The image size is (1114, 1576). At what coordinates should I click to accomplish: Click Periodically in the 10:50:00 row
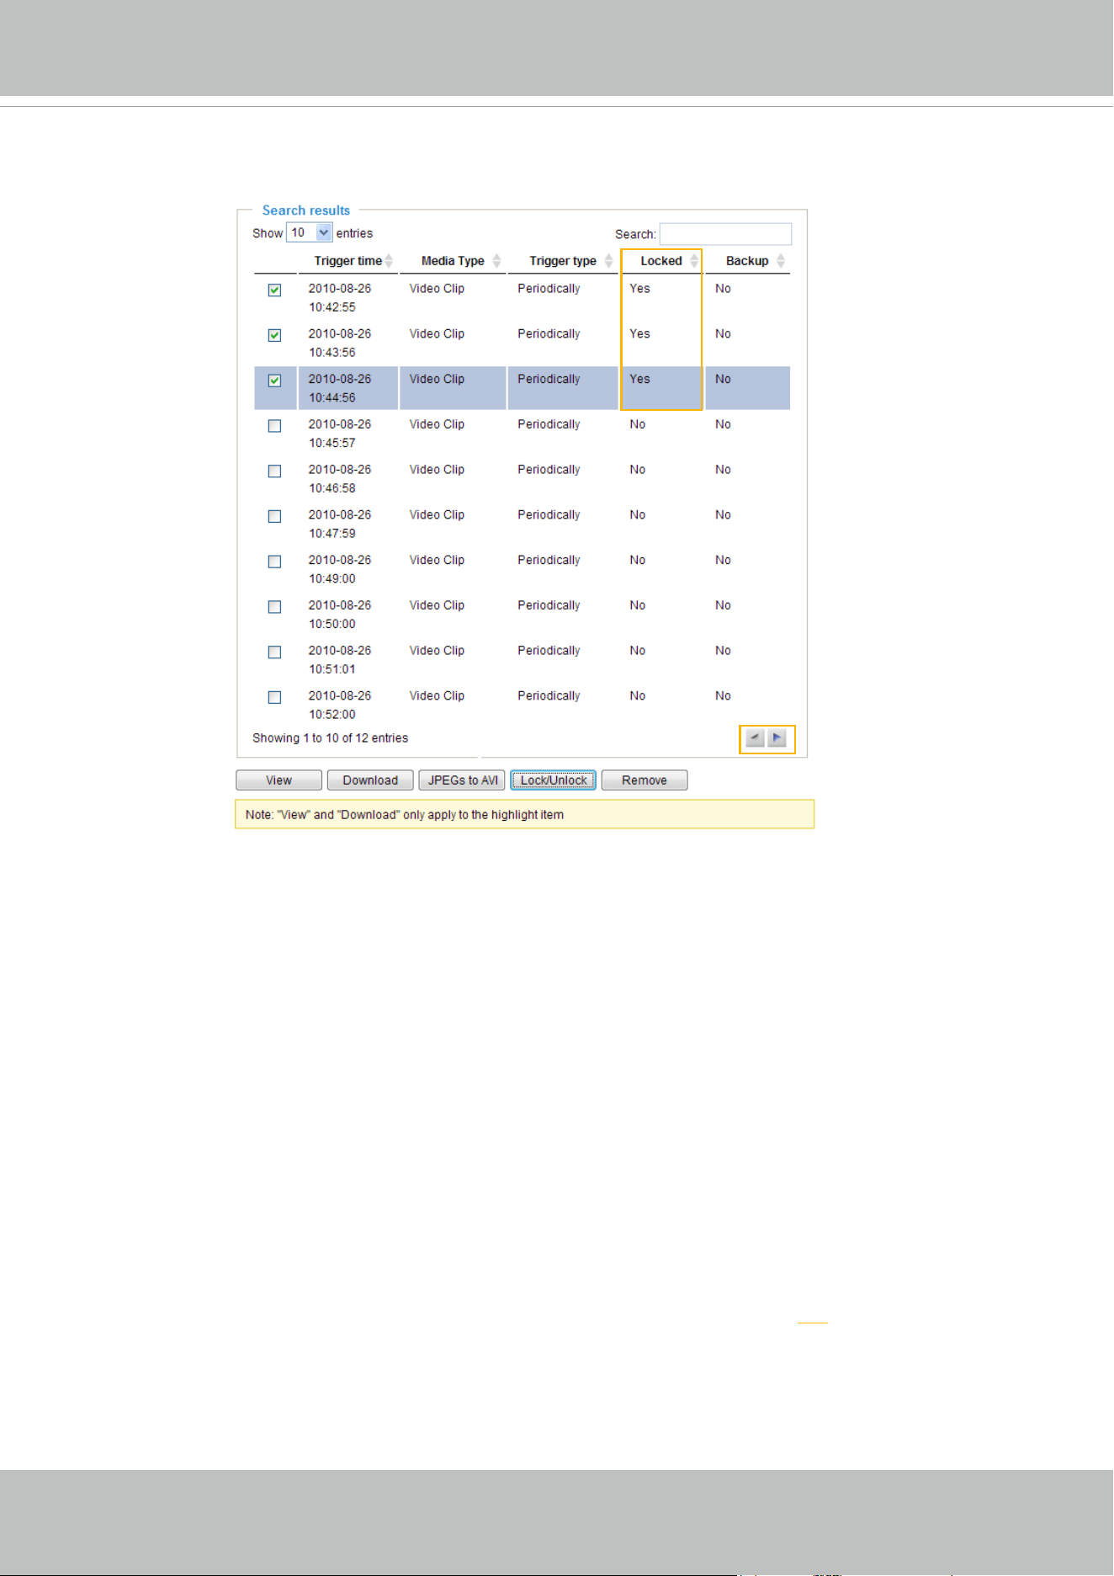(549, 605)
